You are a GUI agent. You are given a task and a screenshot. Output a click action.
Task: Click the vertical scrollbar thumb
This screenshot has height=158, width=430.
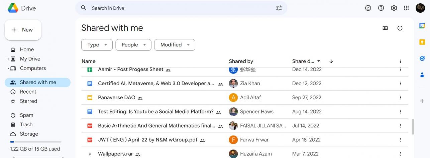413,127
